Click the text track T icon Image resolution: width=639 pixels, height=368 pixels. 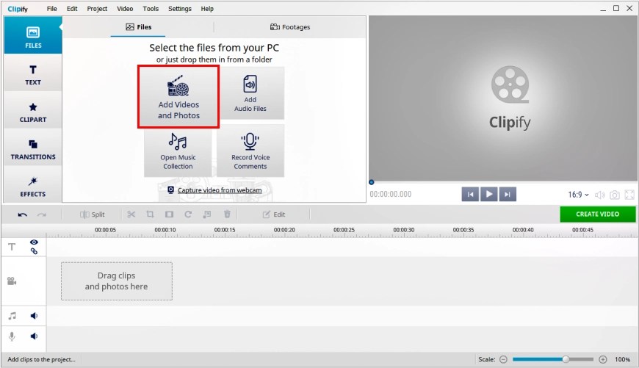[x=12, y=247]
